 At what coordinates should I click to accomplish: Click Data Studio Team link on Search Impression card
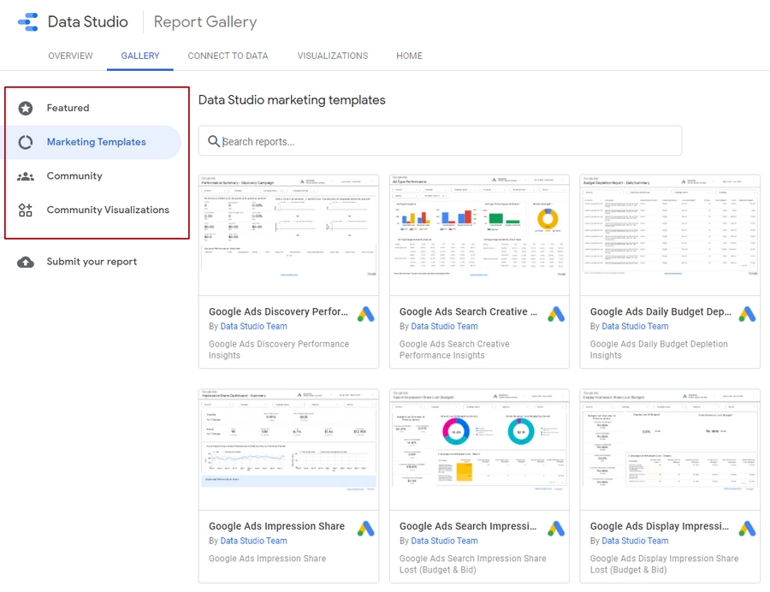(x=444, y=541)
